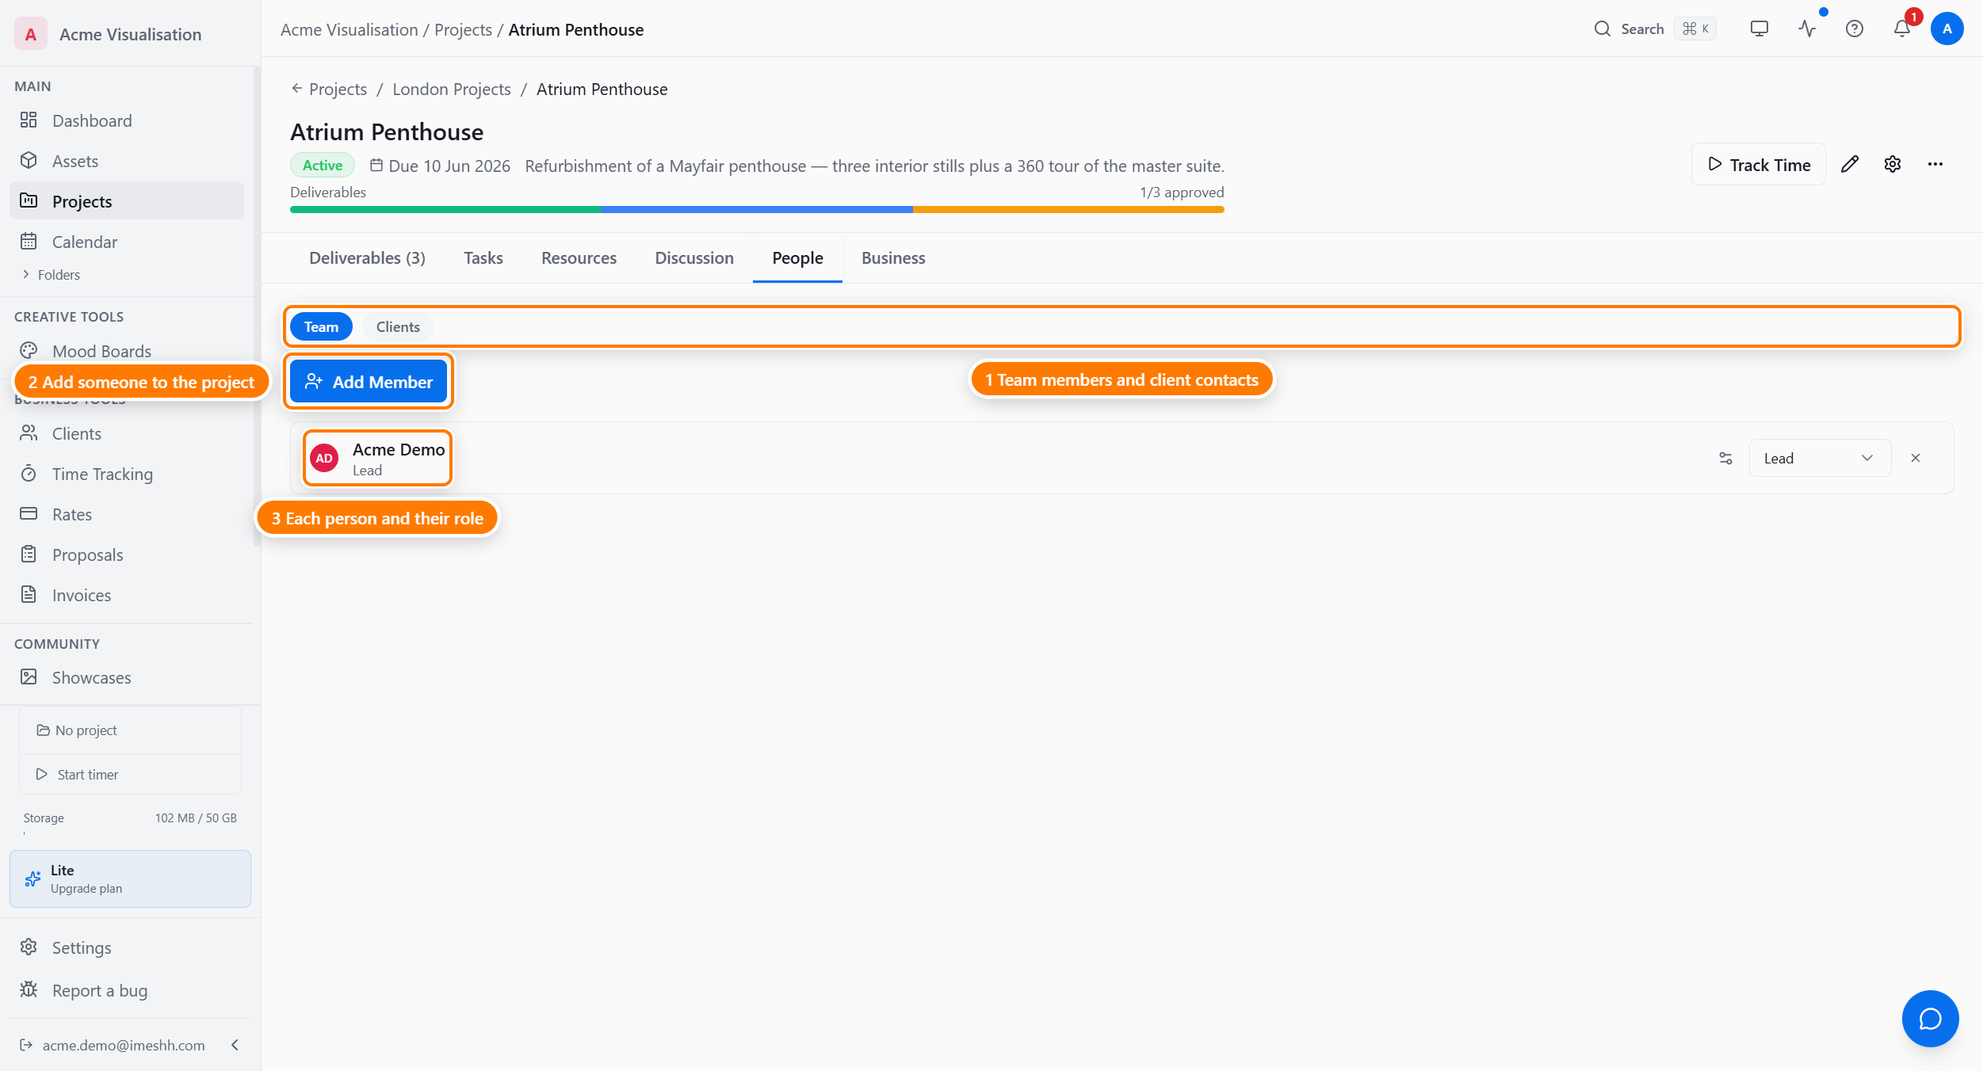
Task: Open Time Tracking page
Action: pyautogui.click(x=127, y=474)
